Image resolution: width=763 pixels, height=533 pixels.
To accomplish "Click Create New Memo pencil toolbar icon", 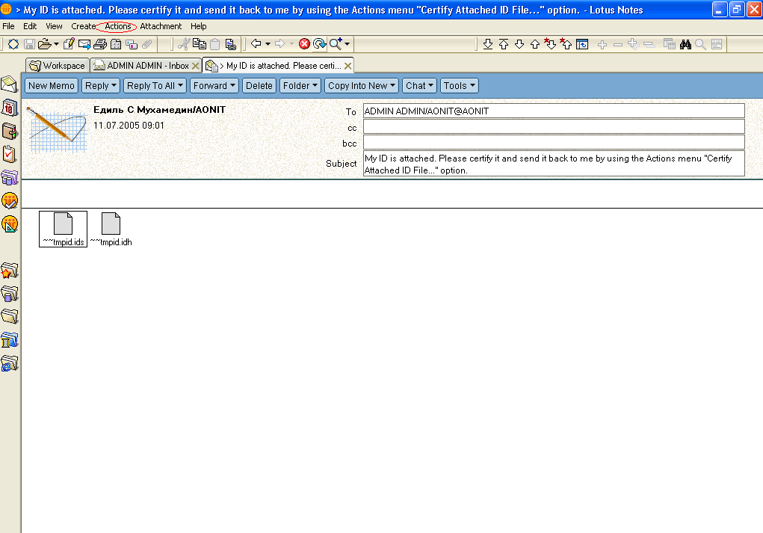I will [69, 44].
